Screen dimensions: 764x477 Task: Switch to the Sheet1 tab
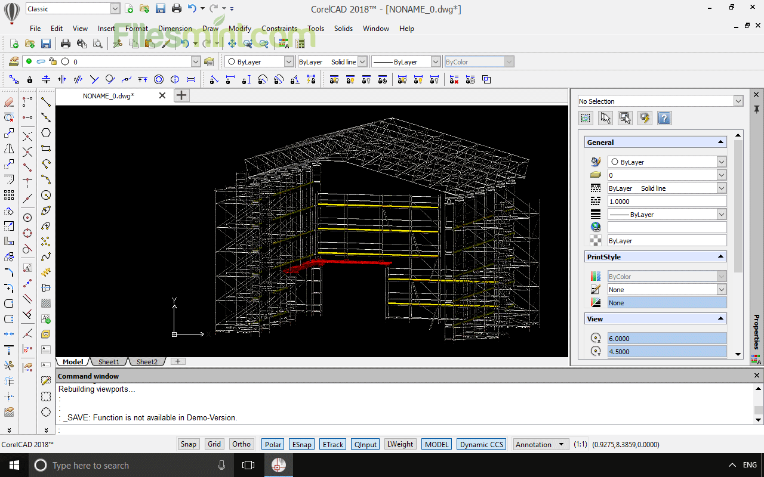click(x=109, y=361)
